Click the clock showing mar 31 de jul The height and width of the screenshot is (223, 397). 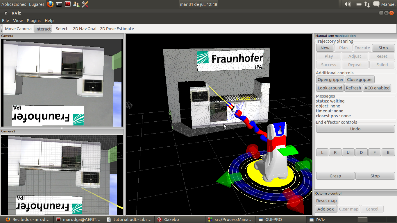199,4
